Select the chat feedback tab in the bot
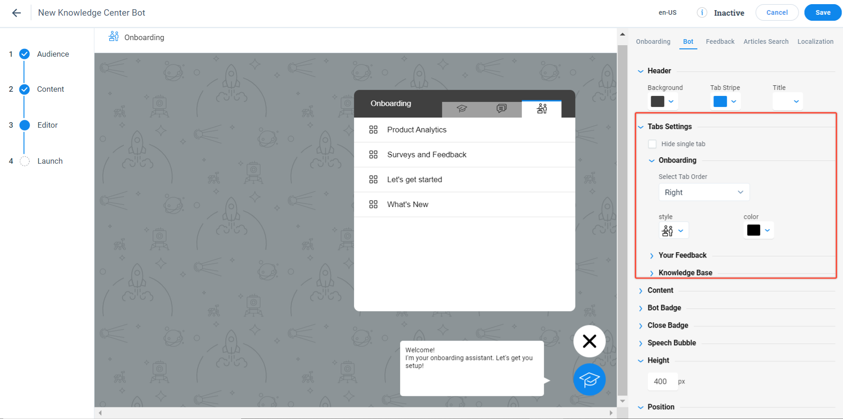This screenshot has height=419, width=843. pos(501,109)
